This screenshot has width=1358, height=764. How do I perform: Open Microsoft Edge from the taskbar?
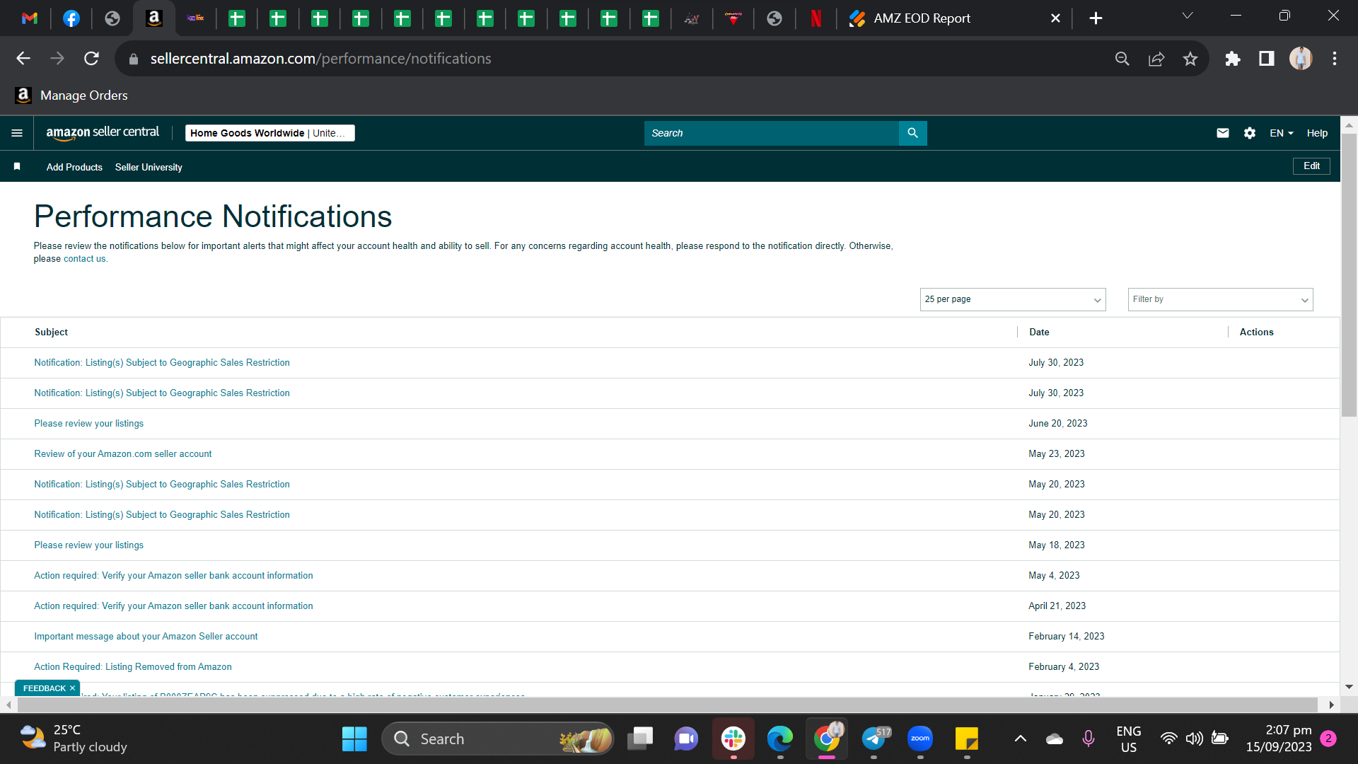tap(780, 739)
